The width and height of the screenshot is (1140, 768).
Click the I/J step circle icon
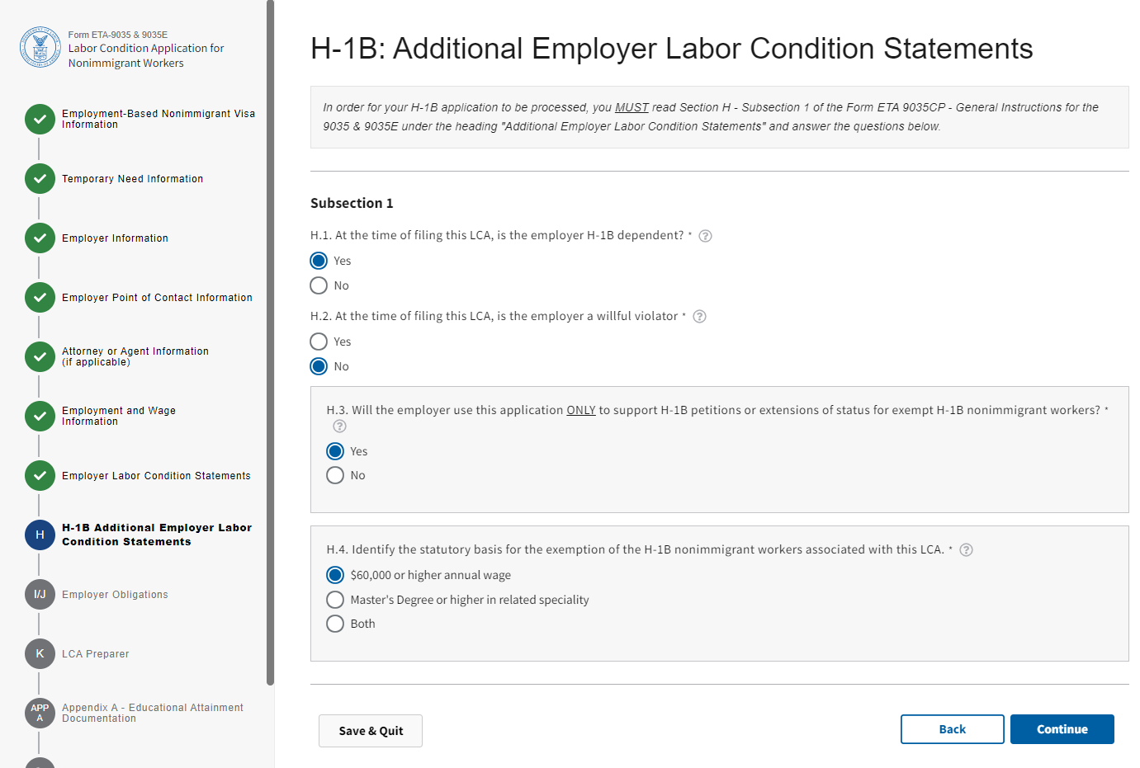tap(40, 594)
